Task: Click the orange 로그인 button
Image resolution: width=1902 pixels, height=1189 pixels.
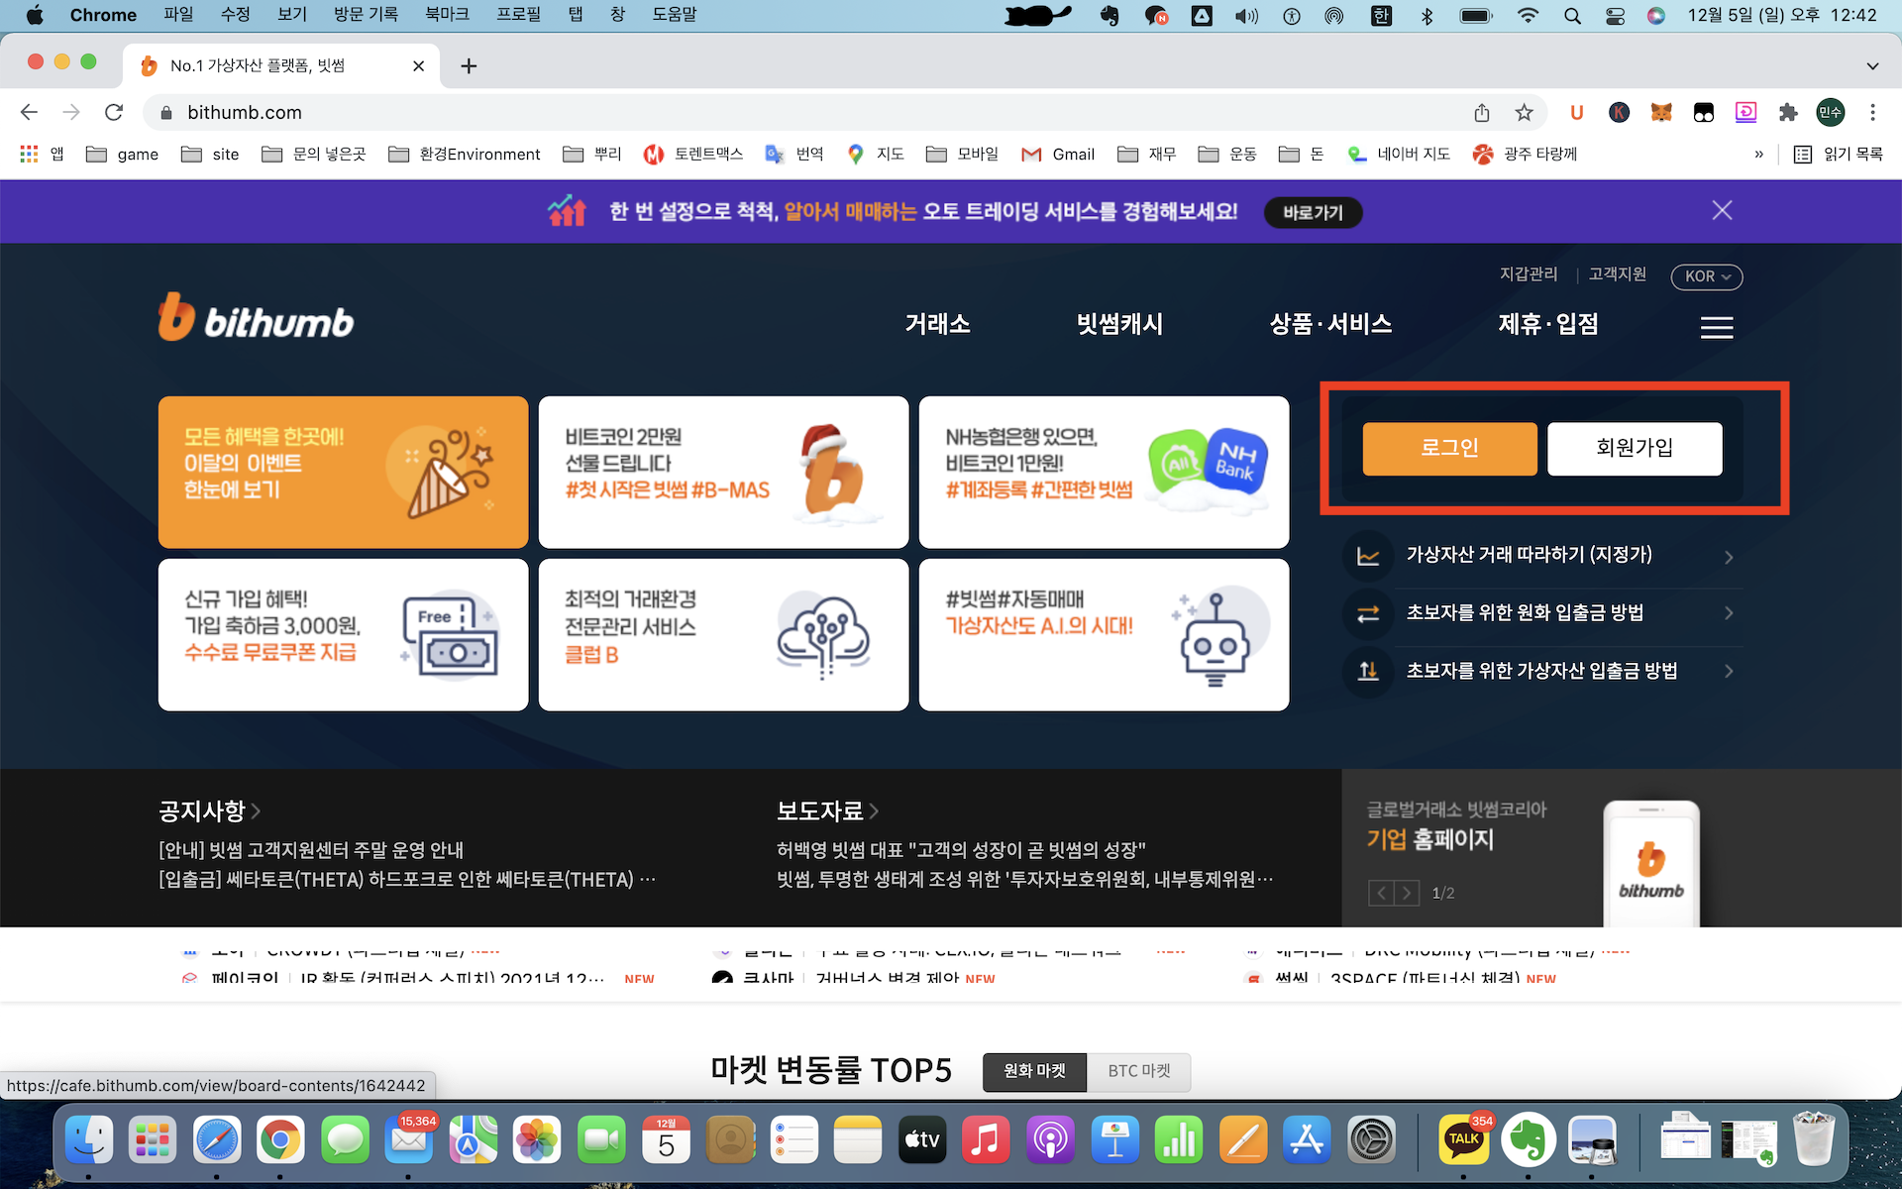Action: tap(1449, 448)
